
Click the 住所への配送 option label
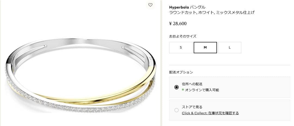[192, 84]
